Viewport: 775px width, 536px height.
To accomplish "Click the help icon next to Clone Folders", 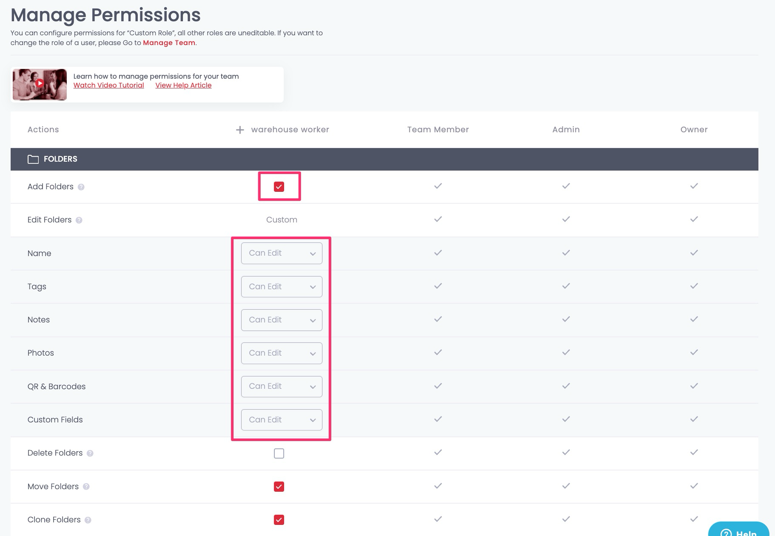I will click(x=88, y=520).
